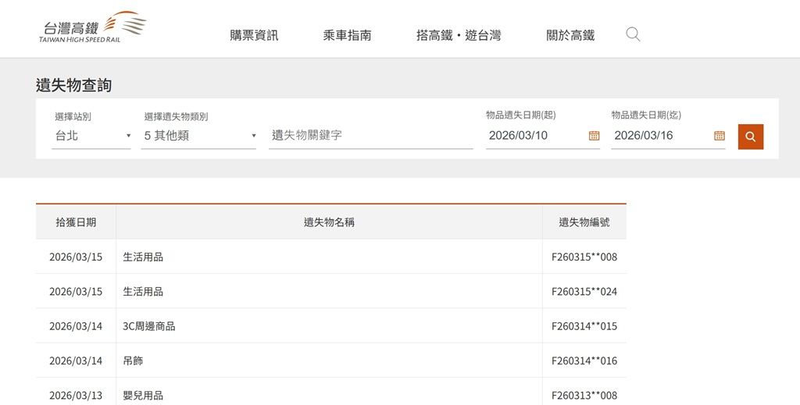Select item number F260315**008
This screenshot has width=800, height=405.
click(584, 257)
